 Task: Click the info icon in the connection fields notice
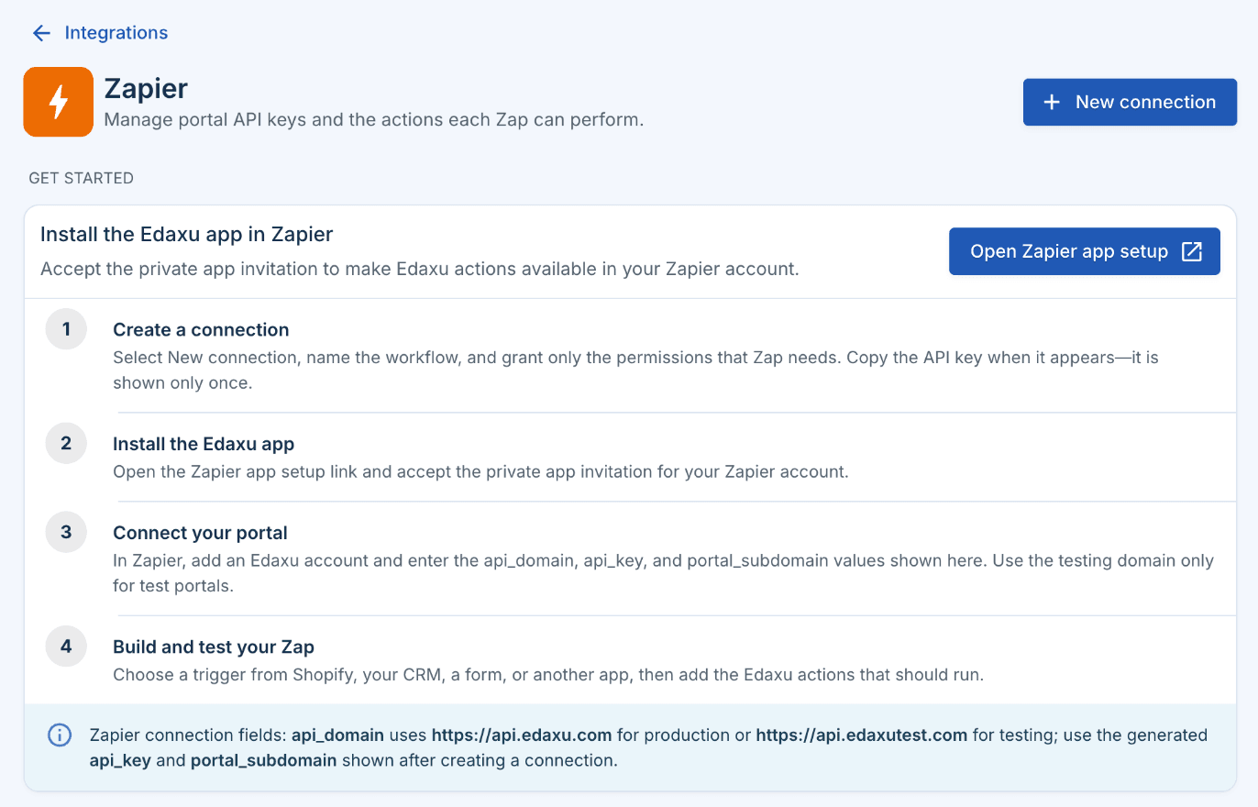(x=60, y=735)
